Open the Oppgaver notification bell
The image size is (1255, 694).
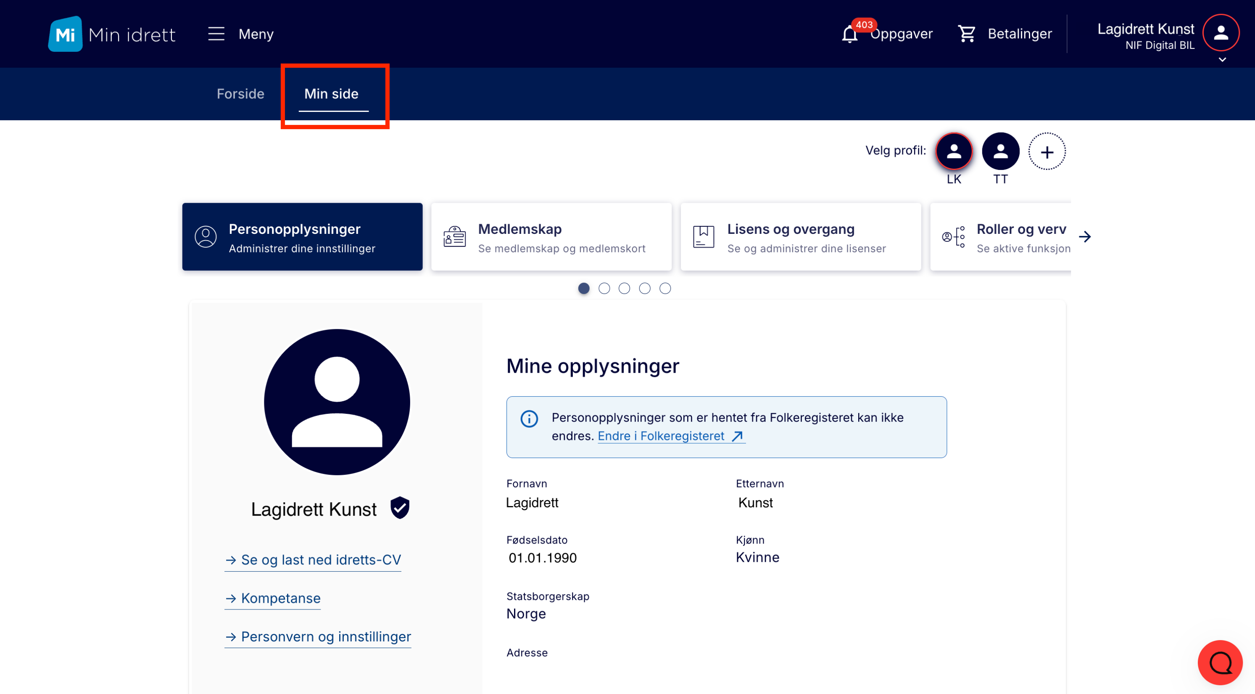[x=849, y=34]
